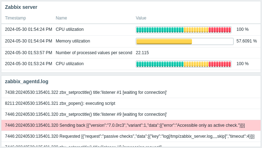The width and height of the screenshot is (262, 148).
Task: Click the Value column header
Action: pyautogui.click(x=141, y=18)
